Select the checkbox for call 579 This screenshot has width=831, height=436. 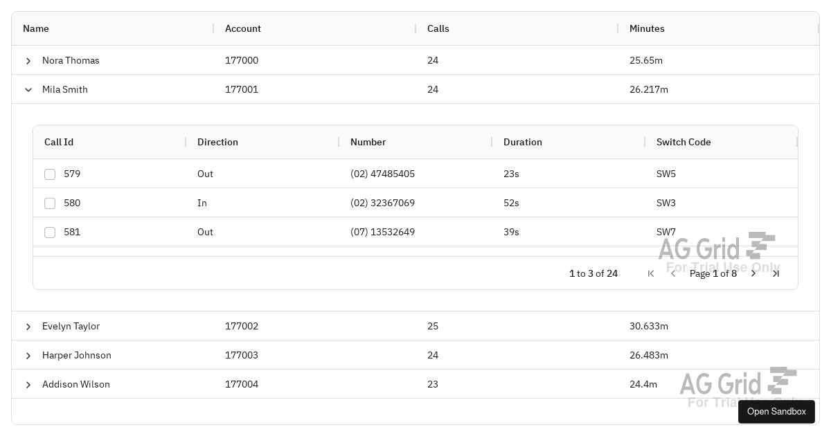(x=50, y=174)
